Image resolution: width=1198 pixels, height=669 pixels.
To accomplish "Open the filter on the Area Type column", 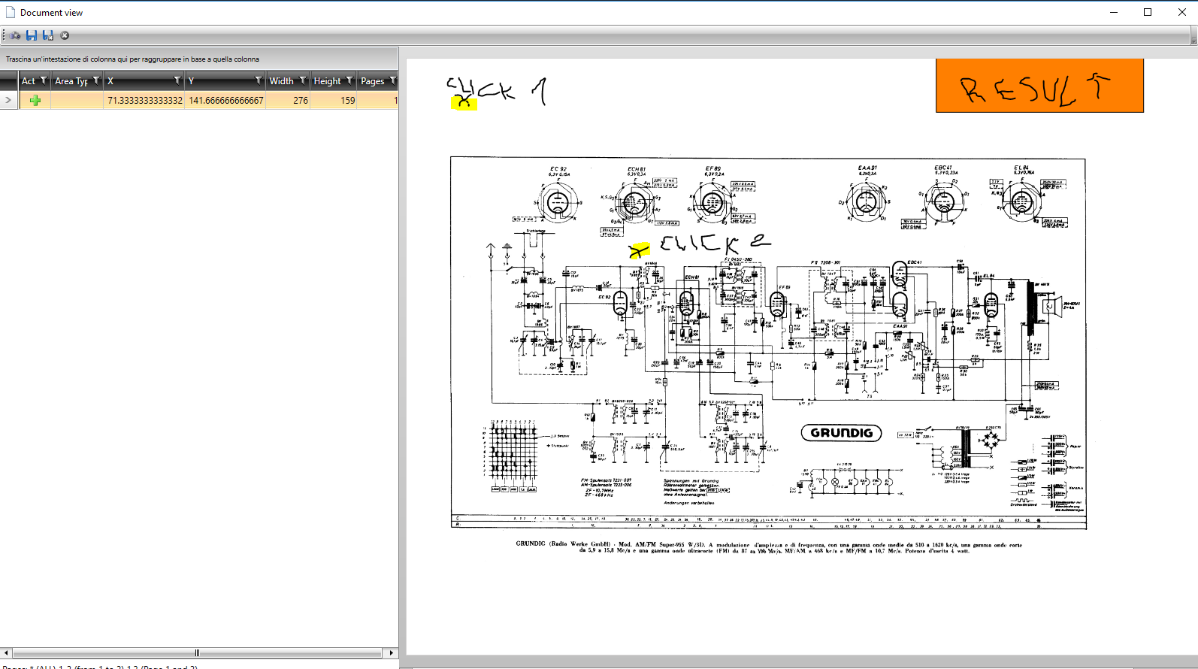I will pos(96,80).
